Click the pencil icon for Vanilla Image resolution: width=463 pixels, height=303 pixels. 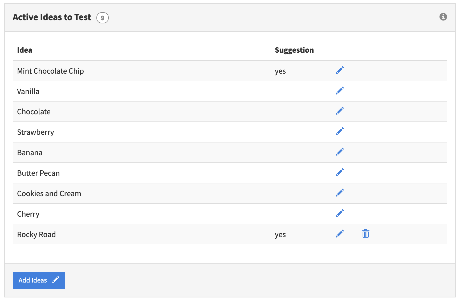tap(340, 91)
